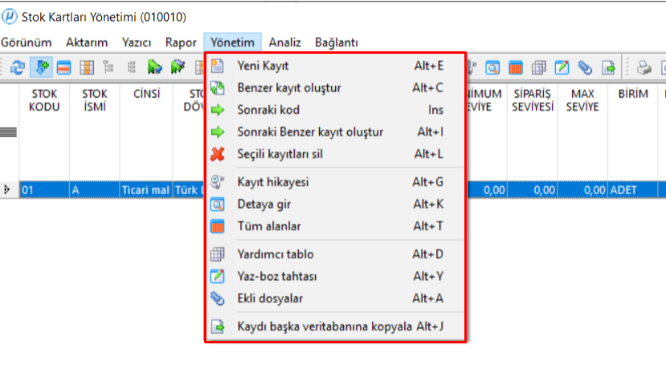Click the blue paperclip toolbar icon

[x=585, y=67]
